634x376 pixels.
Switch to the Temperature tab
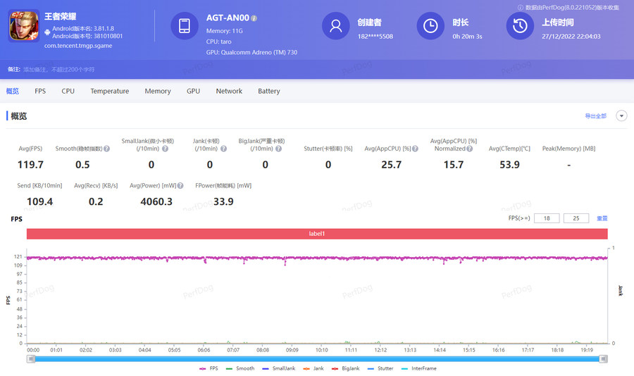[109, 91]
